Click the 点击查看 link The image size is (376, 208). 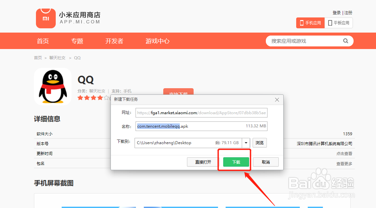pyautogui.click(x=344, y=154)
